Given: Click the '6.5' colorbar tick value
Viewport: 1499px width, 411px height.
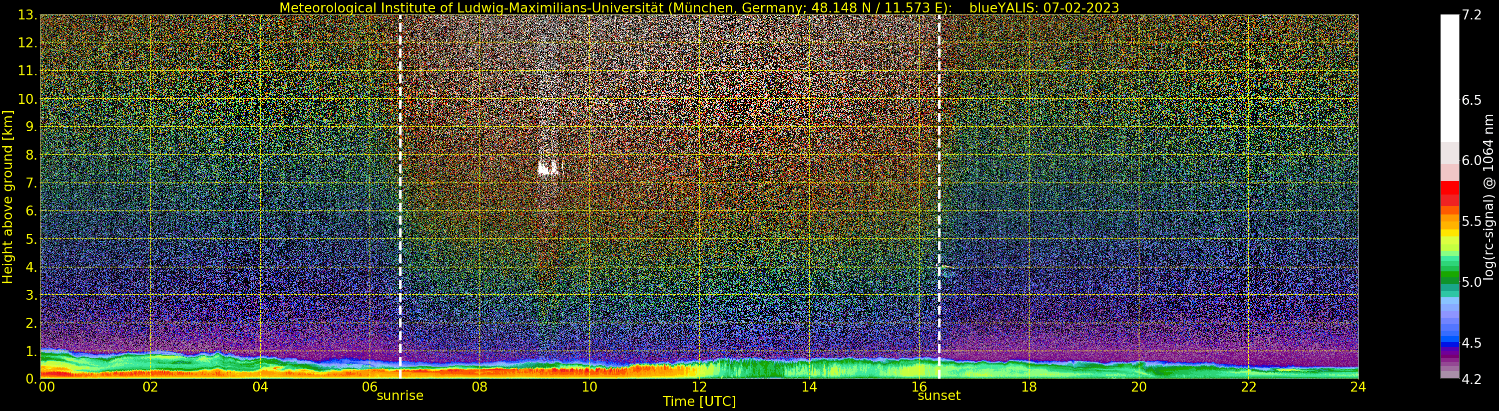Looking at the screenshot, I should [x=1472, y=100].
